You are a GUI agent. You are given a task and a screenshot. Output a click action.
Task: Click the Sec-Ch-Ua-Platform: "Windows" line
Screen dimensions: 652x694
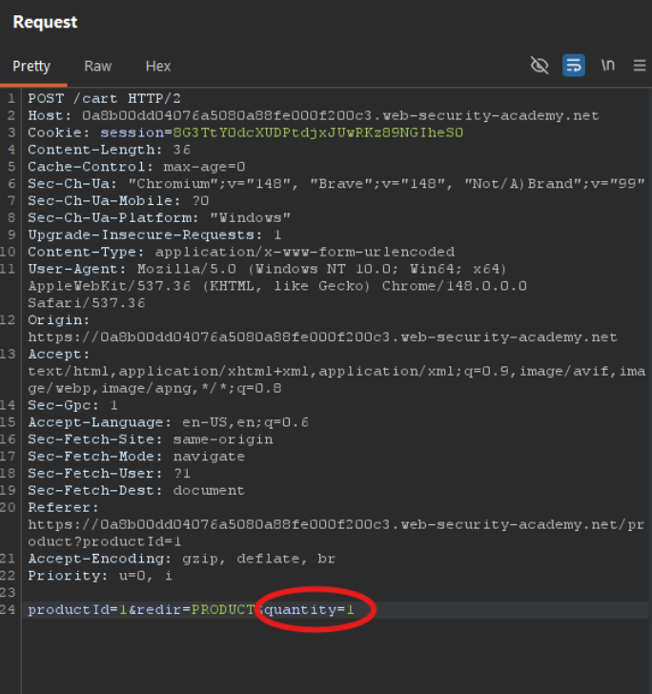pos(159,217)
